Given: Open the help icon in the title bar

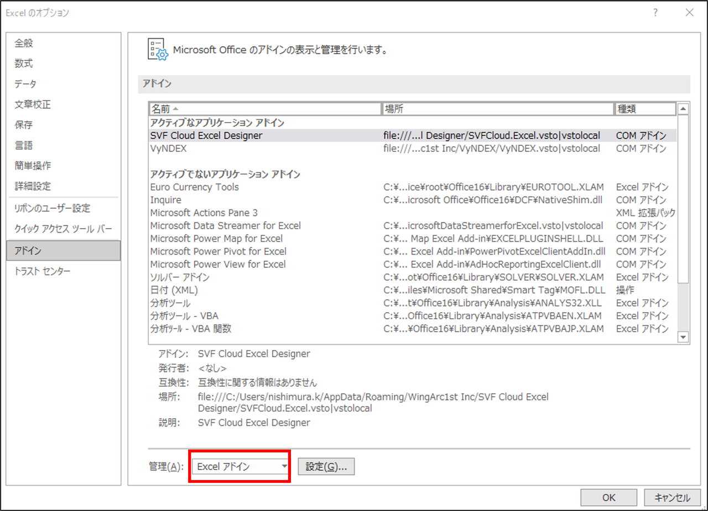Looking at the screenshot, I should pyautogui.click(x=655, y=12).
